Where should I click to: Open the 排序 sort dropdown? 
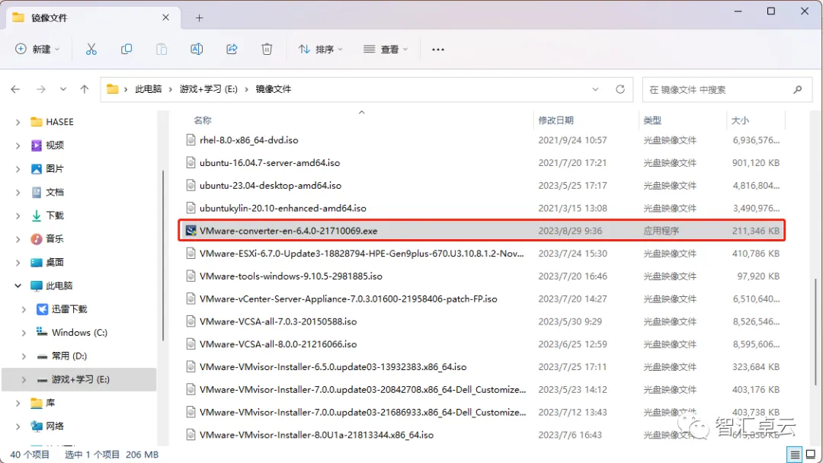(321, 49)
